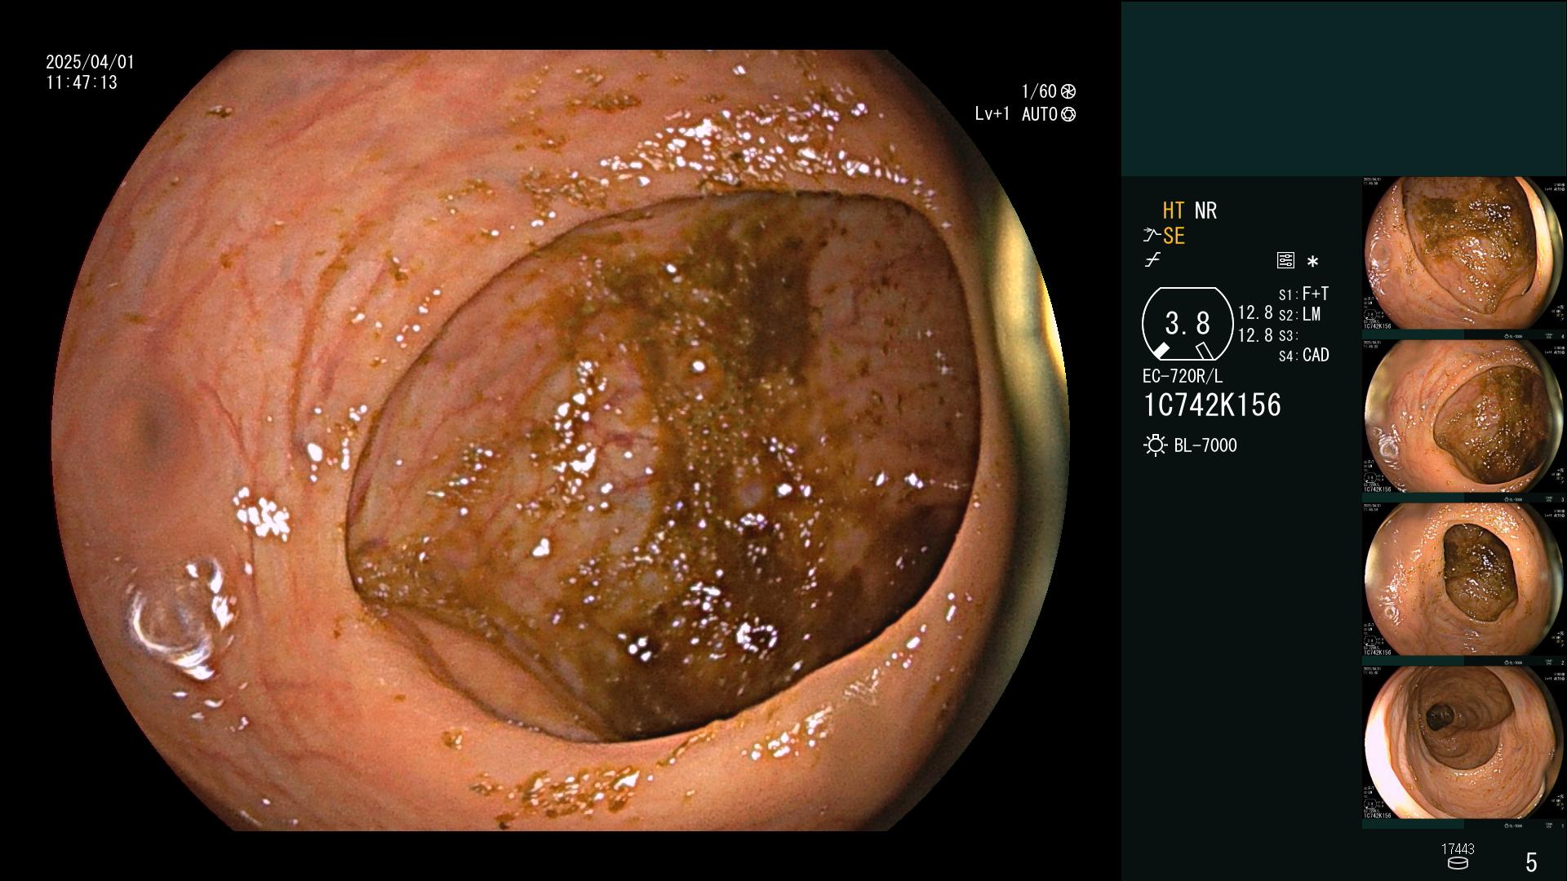Select the captured image thumbnail numbered 4

pos(1464,254)
